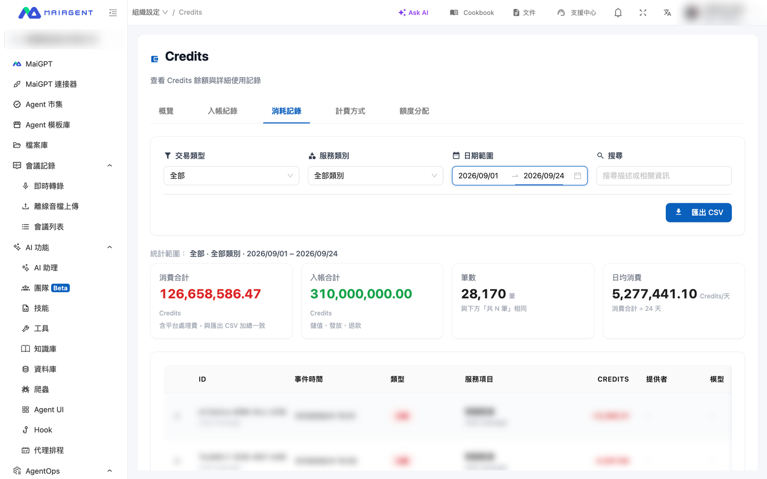Open the notifications bell
Screen dimensions: 767x479
[x=618, y=13]
